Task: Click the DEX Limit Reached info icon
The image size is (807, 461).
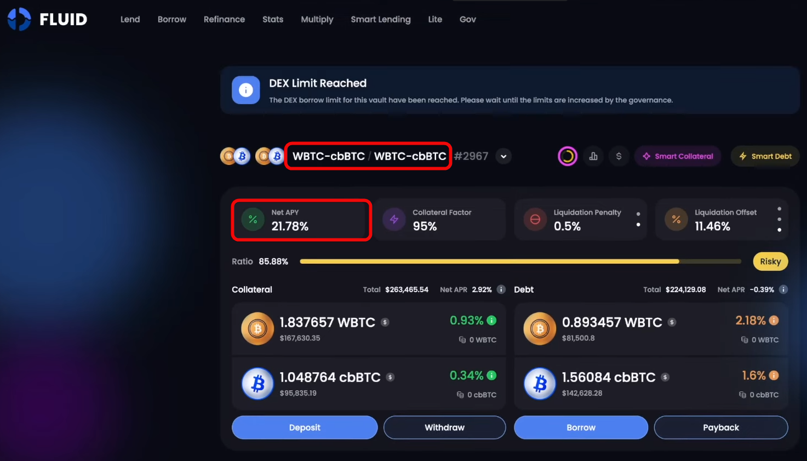Action: click(245, 90)
